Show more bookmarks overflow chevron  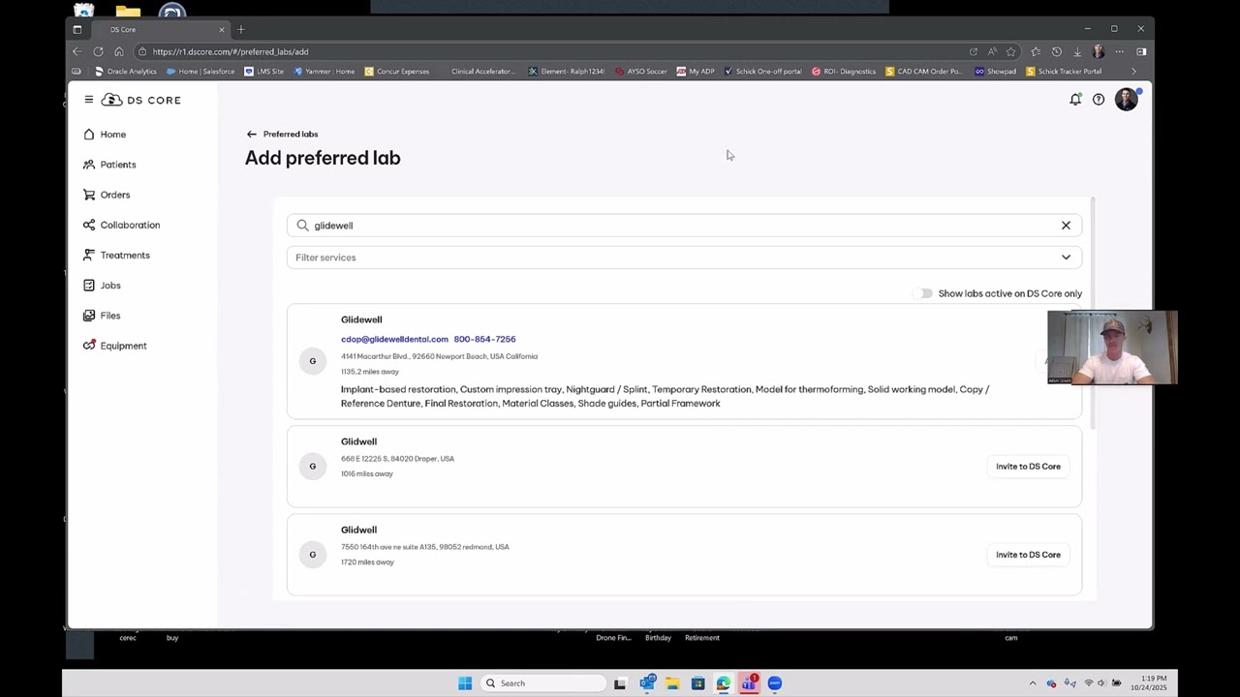point(1133,71)
